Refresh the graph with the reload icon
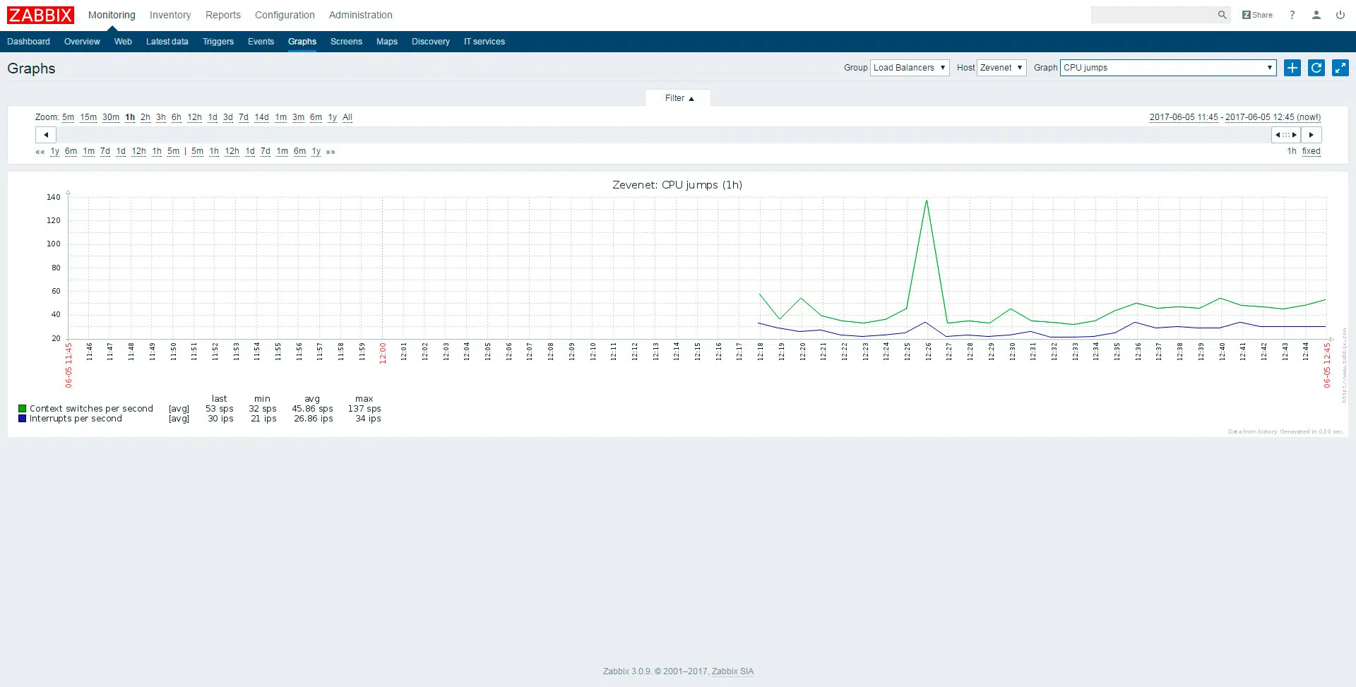Screen dimensions: 1356x687 coord(1316,68)
